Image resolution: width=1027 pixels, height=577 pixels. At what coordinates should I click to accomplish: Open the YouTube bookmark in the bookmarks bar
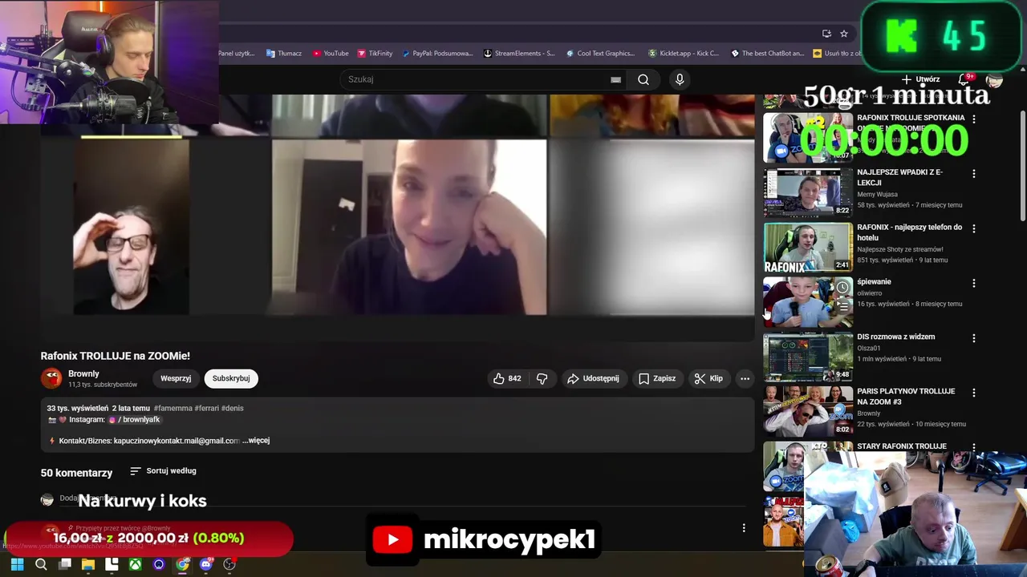331,54
